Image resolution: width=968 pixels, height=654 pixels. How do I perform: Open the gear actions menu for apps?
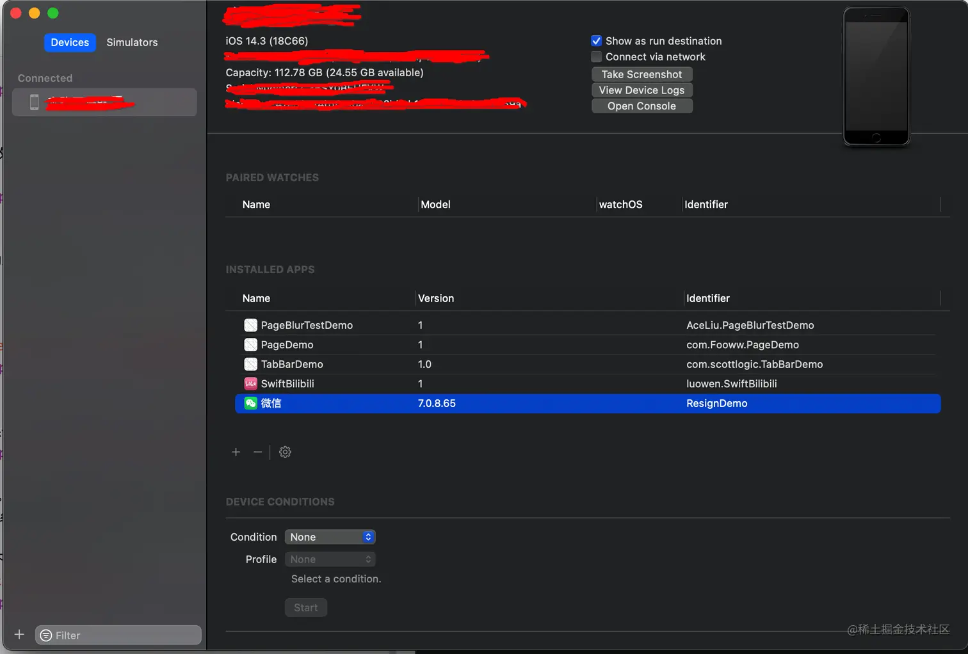pyautogui.click(x=285, y=452)
